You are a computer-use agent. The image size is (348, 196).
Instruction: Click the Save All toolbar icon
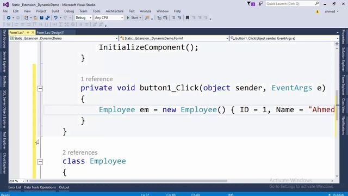pos(47,18)
